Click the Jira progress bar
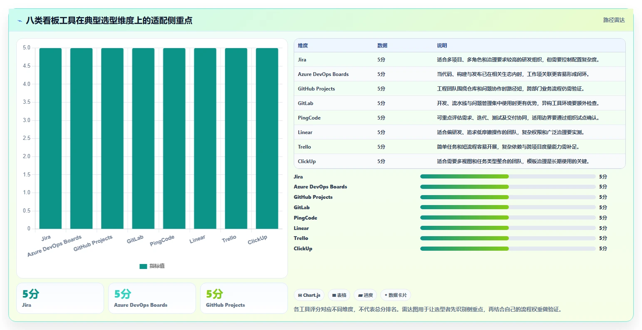Viewport: 642px width, 330px height. tap(508, 176)
